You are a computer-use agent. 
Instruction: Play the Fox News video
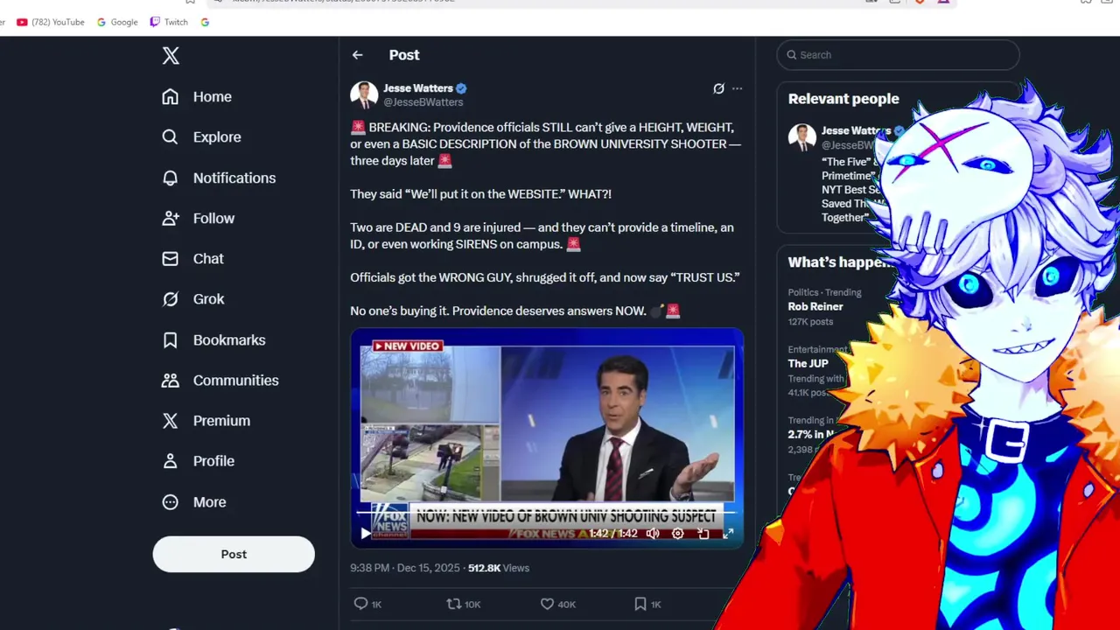(x=366, y=533)
